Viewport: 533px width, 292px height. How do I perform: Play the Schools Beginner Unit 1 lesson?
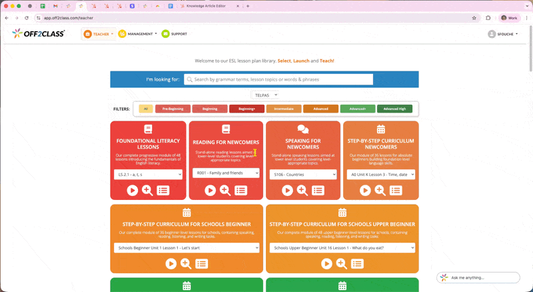click(x=171, y=264)
